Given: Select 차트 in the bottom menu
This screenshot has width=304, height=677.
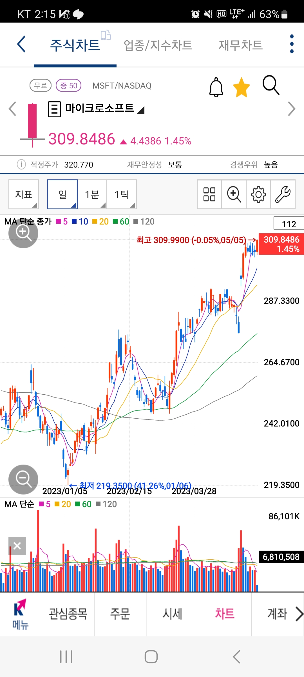Looking at the screenshot, I should (225, 614).
